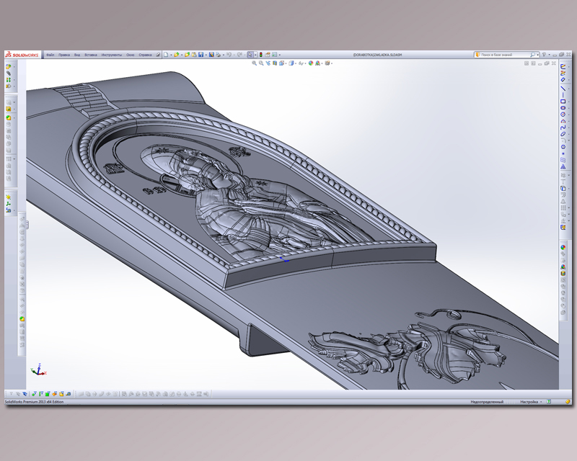Click the coordinate triad in the viewport
577x461 pixels.
38,370
